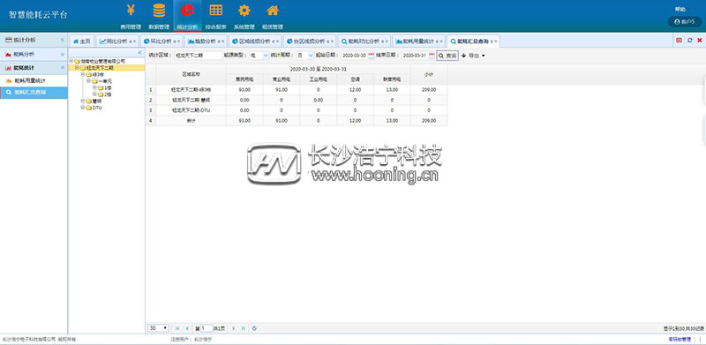
Task: Open the 帮助 help link
Action: [680, 9]
